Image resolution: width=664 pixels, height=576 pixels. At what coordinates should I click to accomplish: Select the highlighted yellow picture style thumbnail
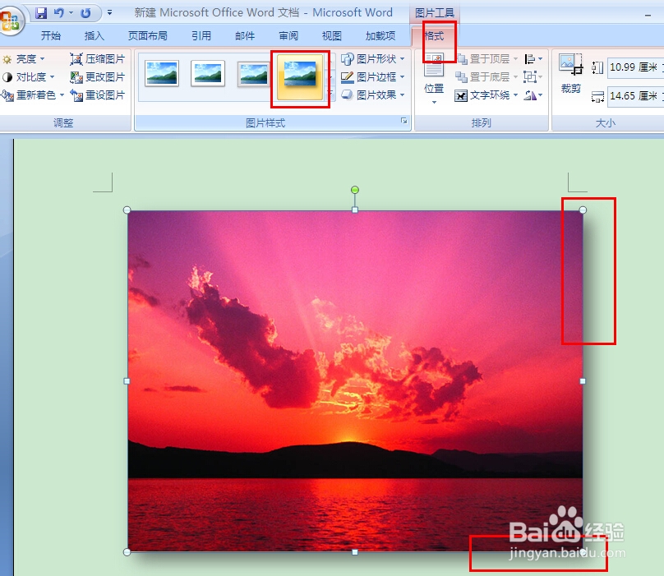(300, 76)
